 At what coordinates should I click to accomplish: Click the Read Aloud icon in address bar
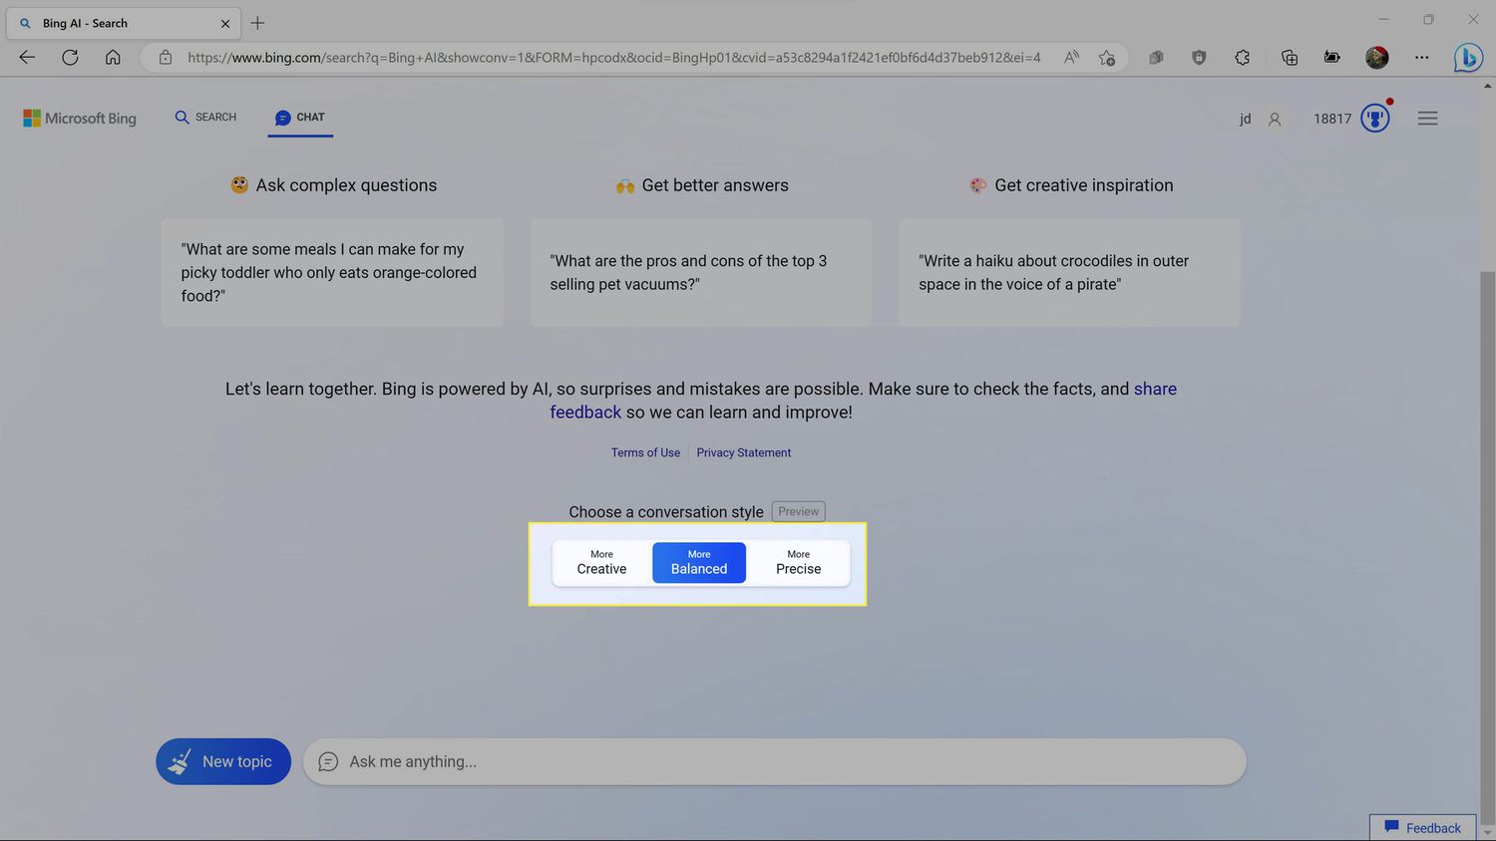coord(1071,58)
